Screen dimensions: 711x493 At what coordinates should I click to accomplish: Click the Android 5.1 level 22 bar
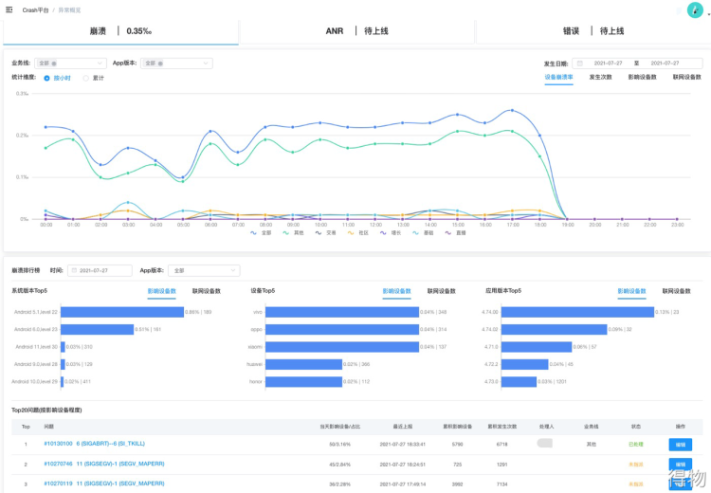tap(121, 312)
